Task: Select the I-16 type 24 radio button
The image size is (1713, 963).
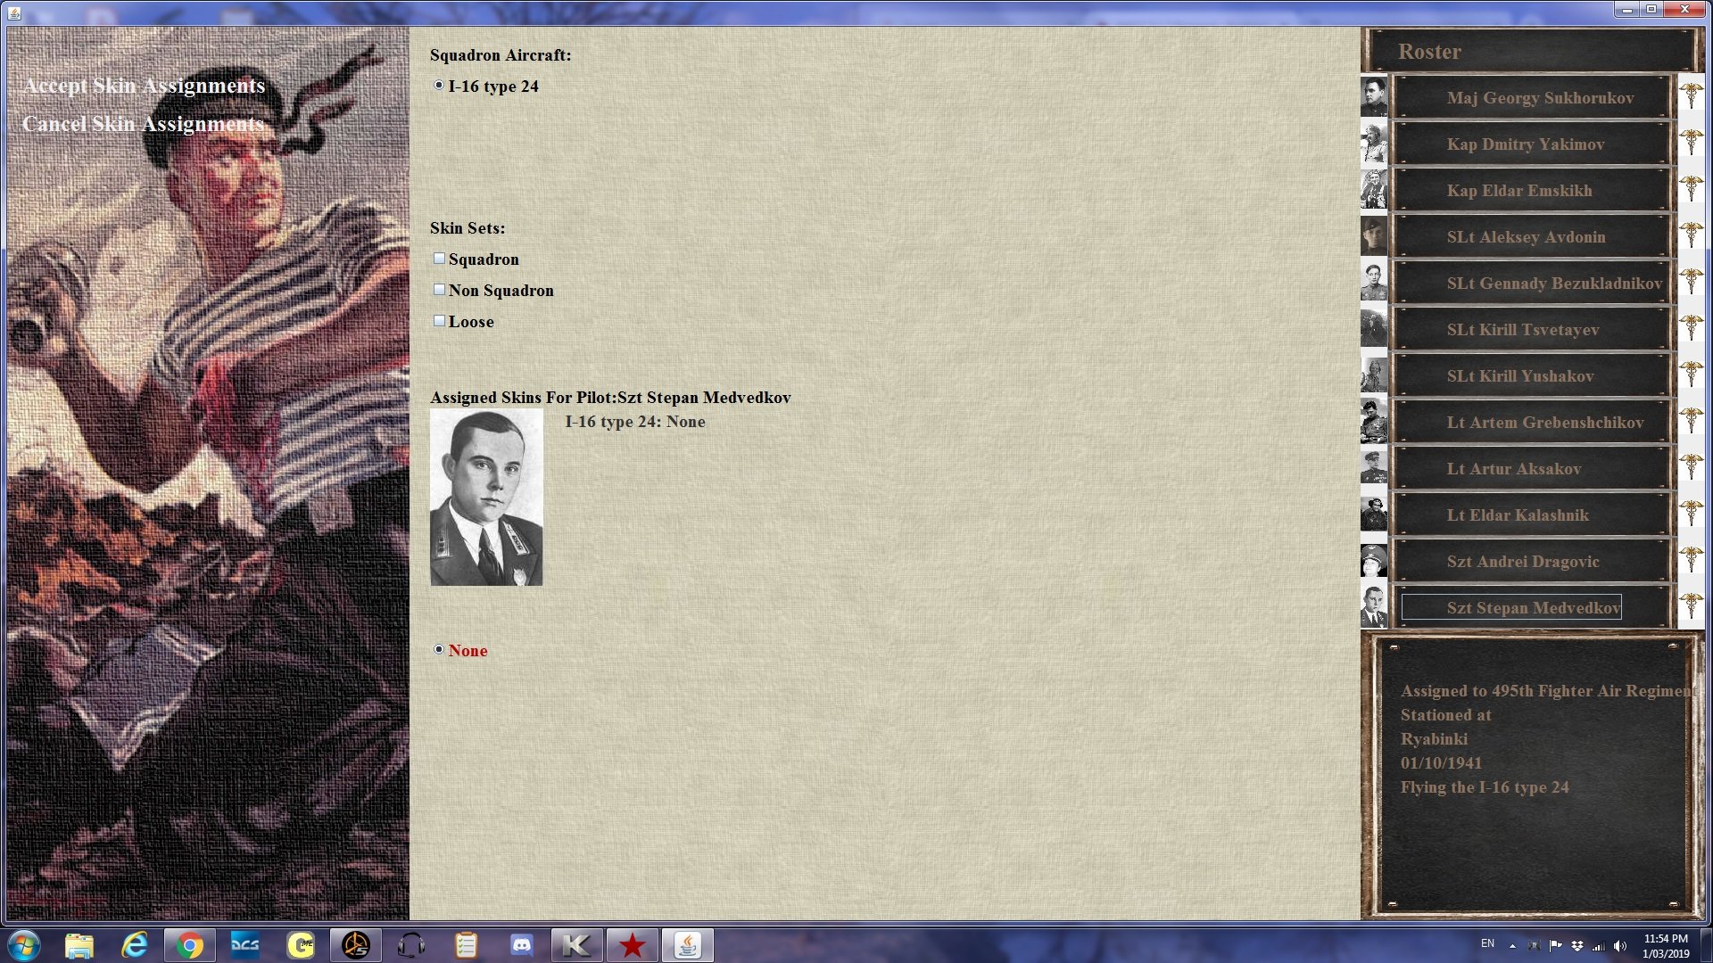Action: tap(439, 86)
